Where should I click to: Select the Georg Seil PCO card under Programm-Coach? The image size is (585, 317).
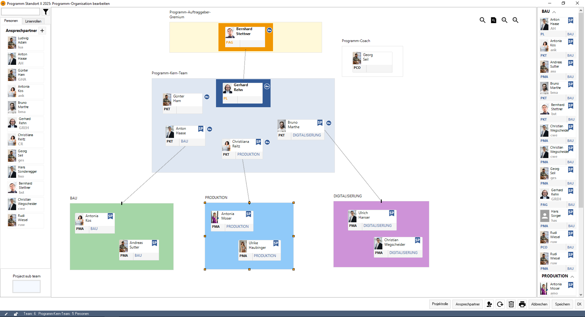point(372,62)
